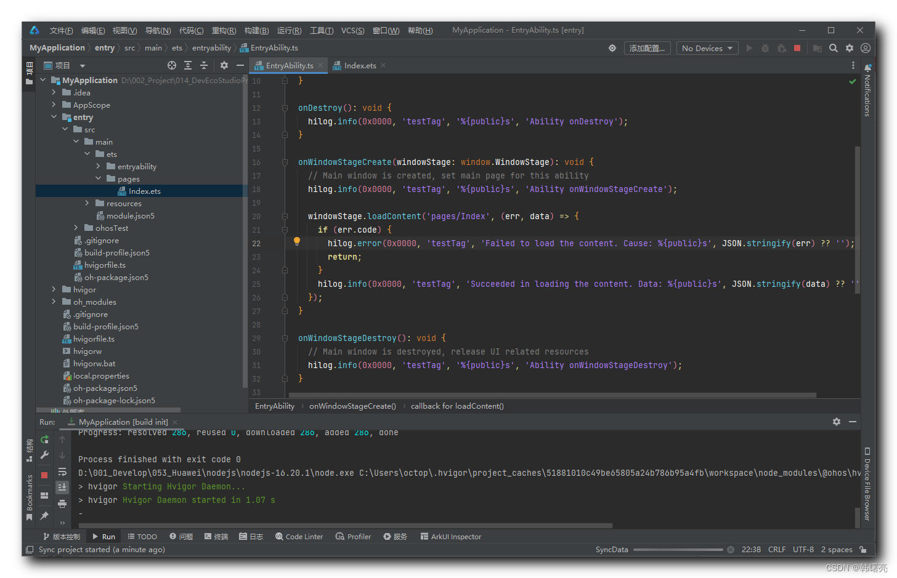Image resolution: width=897 pixels, height=578 pixels.
Task: Switch to the Index.ets editor tab
Action: click(x=360, y=66)
